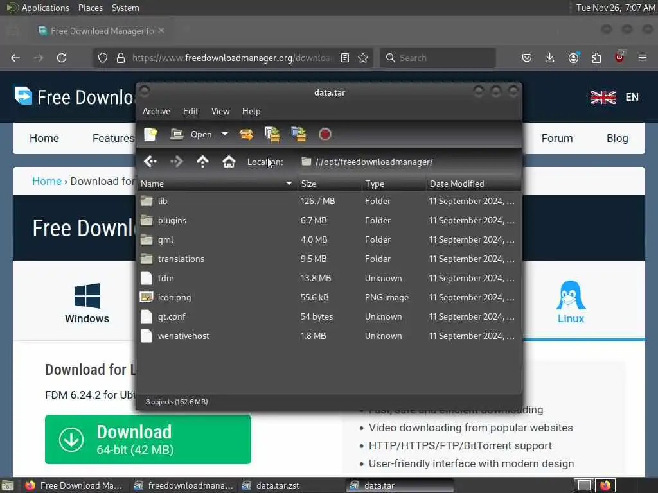
Task: Go forward in archive location history
Action: [x=177, y=161]
